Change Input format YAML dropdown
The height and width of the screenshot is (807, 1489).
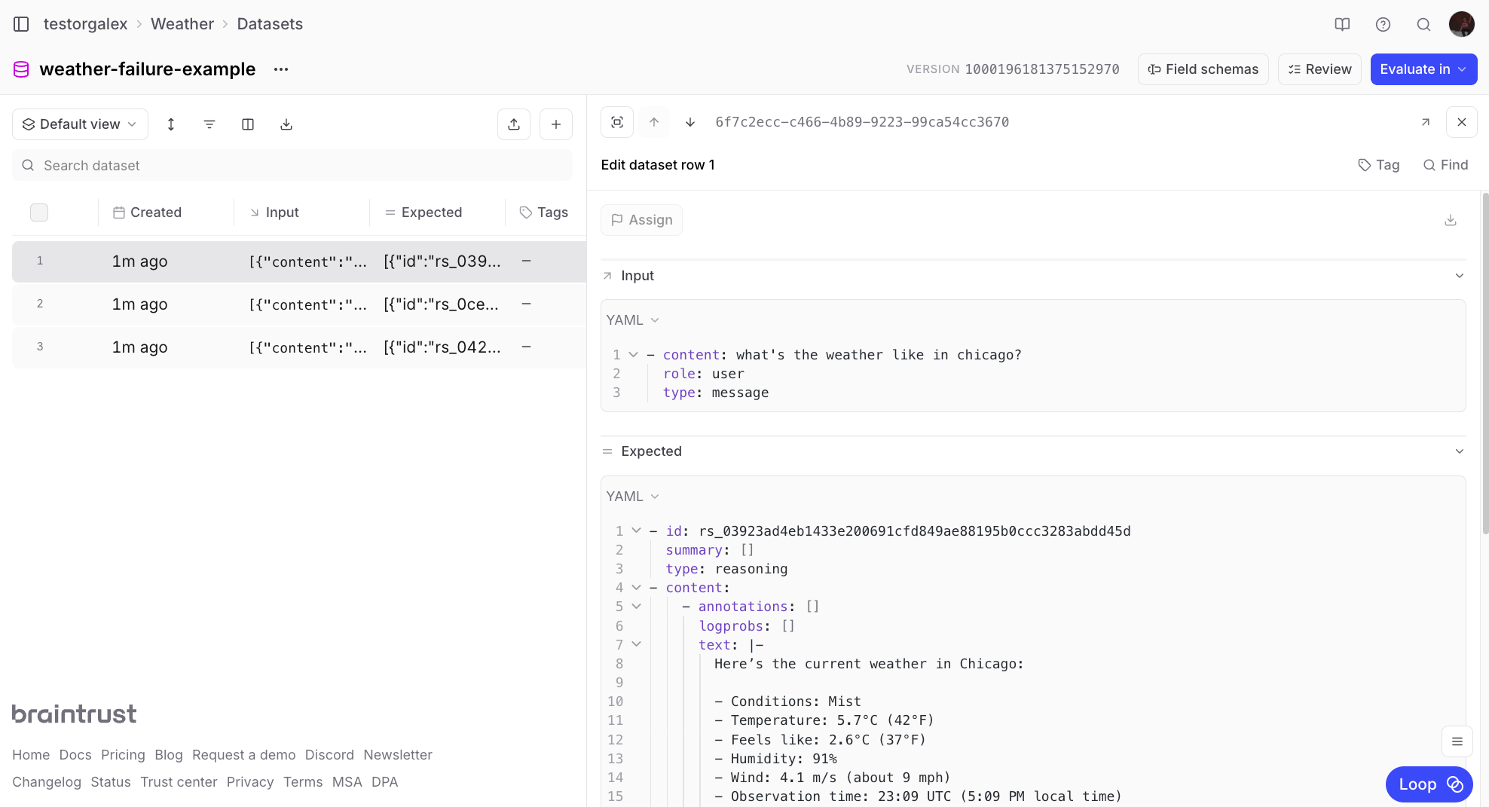tap(633, 320)
